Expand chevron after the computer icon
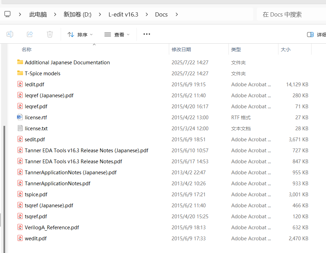Image resolution: width=326 pixels, height=253 pixels. [x=20, y=14]
